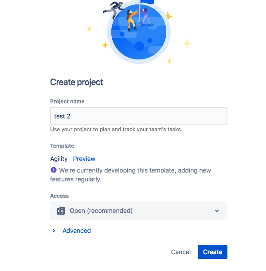266x271 pixels.
Task: Click the Advanced link text
Action: click(x=77, y=231)
